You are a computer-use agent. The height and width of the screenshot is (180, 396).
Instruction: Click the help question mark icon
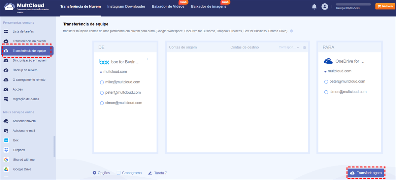[291, 31]
